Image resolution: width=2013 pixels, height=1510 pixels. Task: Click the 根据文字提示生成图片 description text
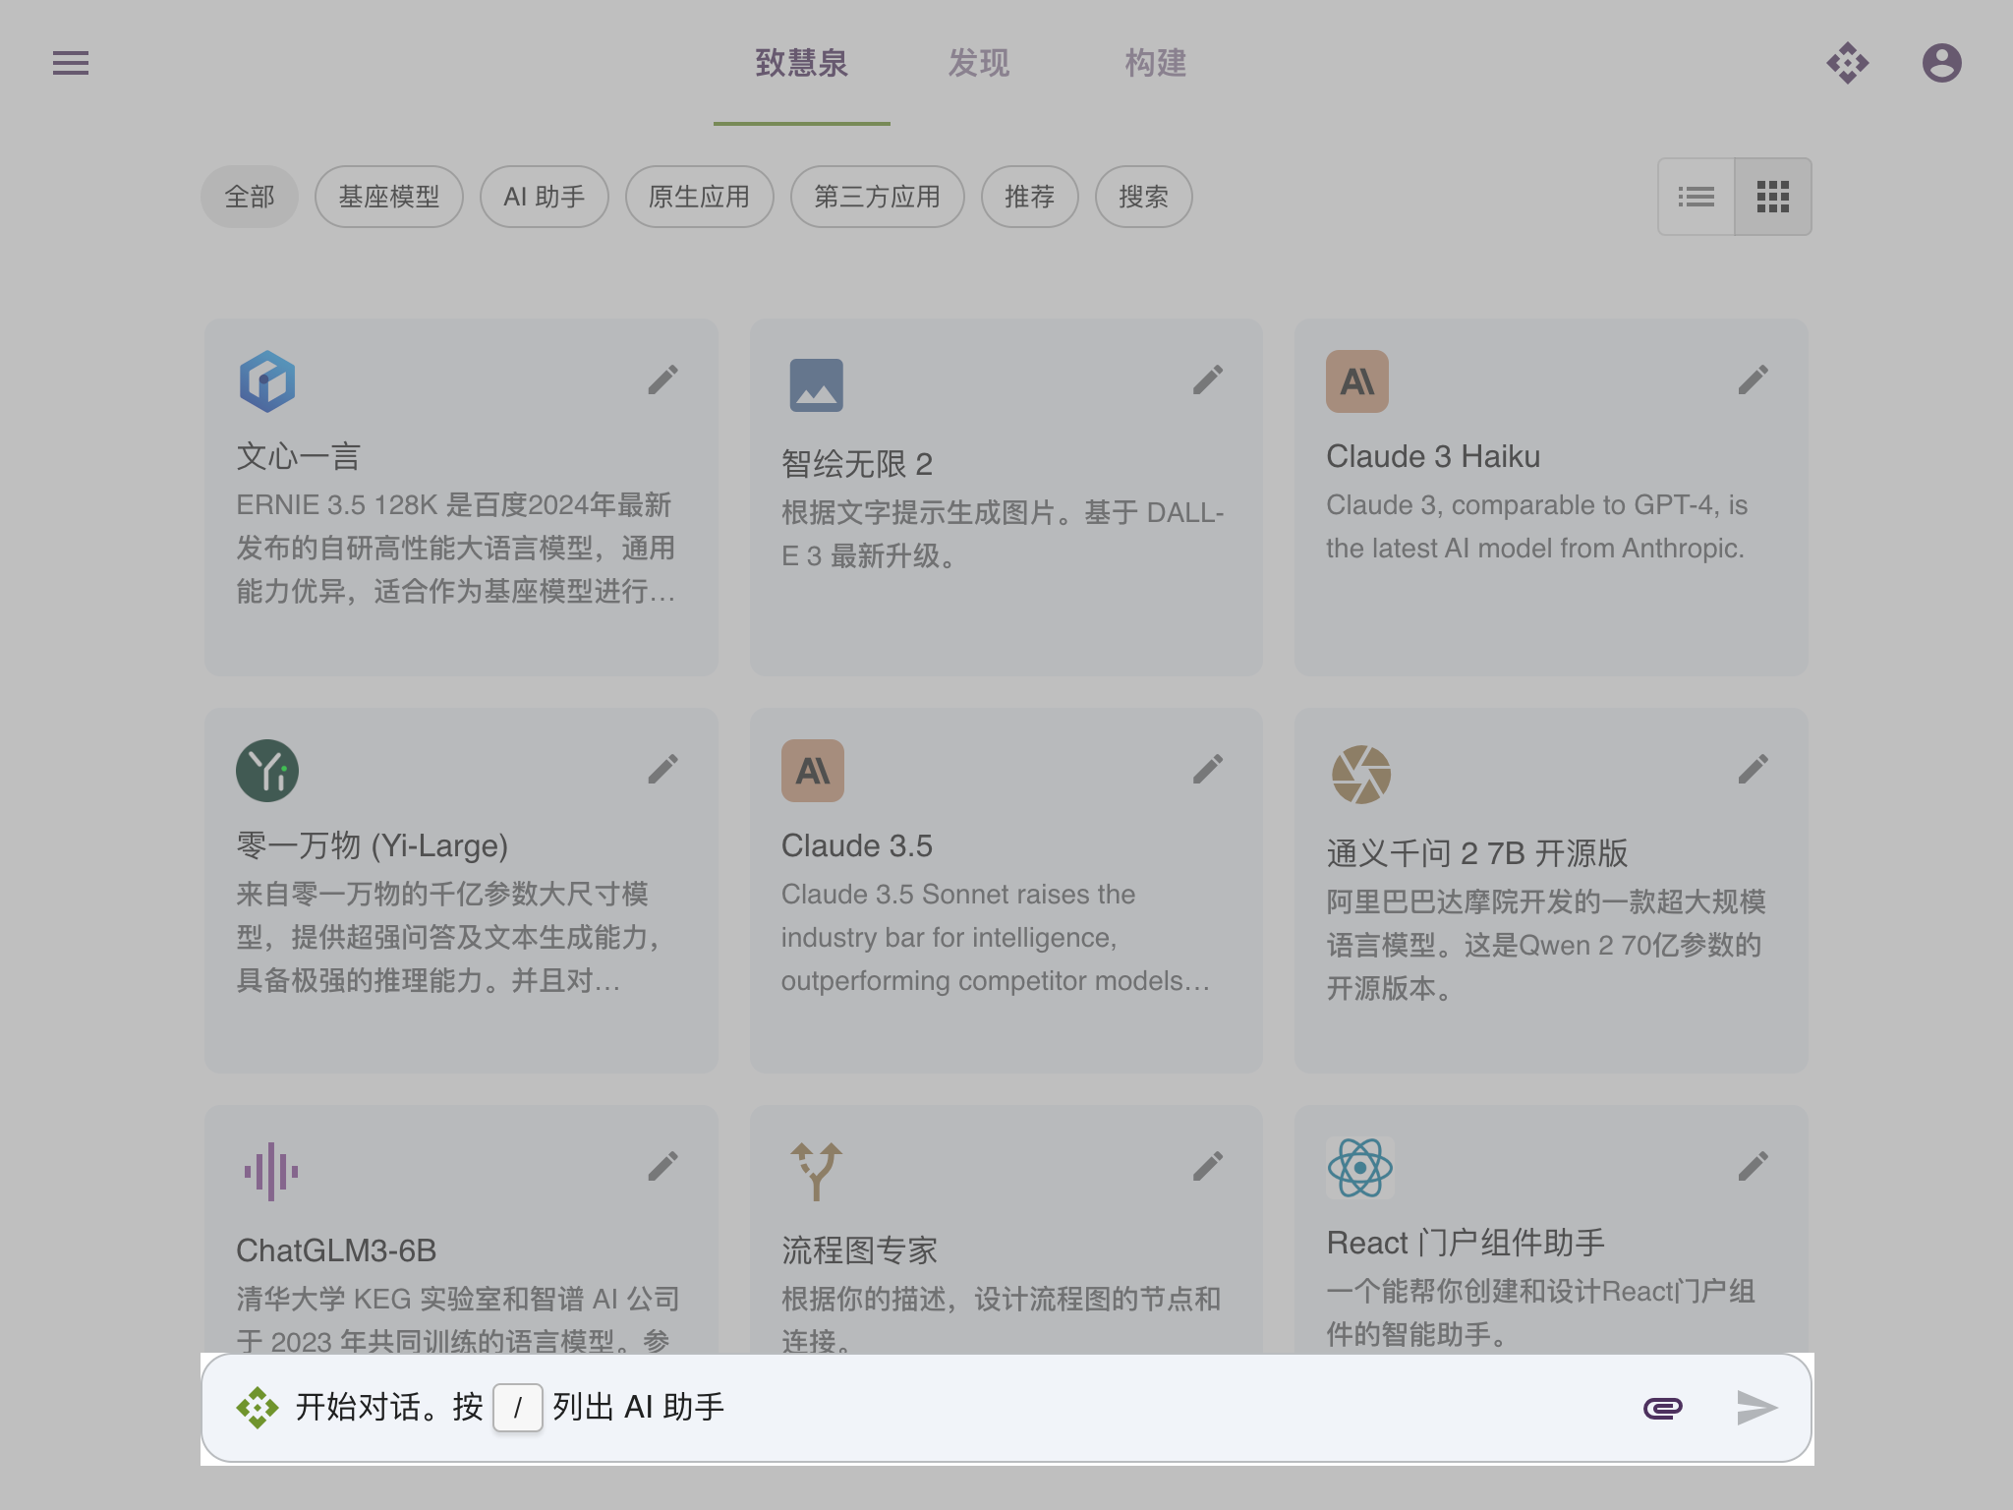[1003, 535]
